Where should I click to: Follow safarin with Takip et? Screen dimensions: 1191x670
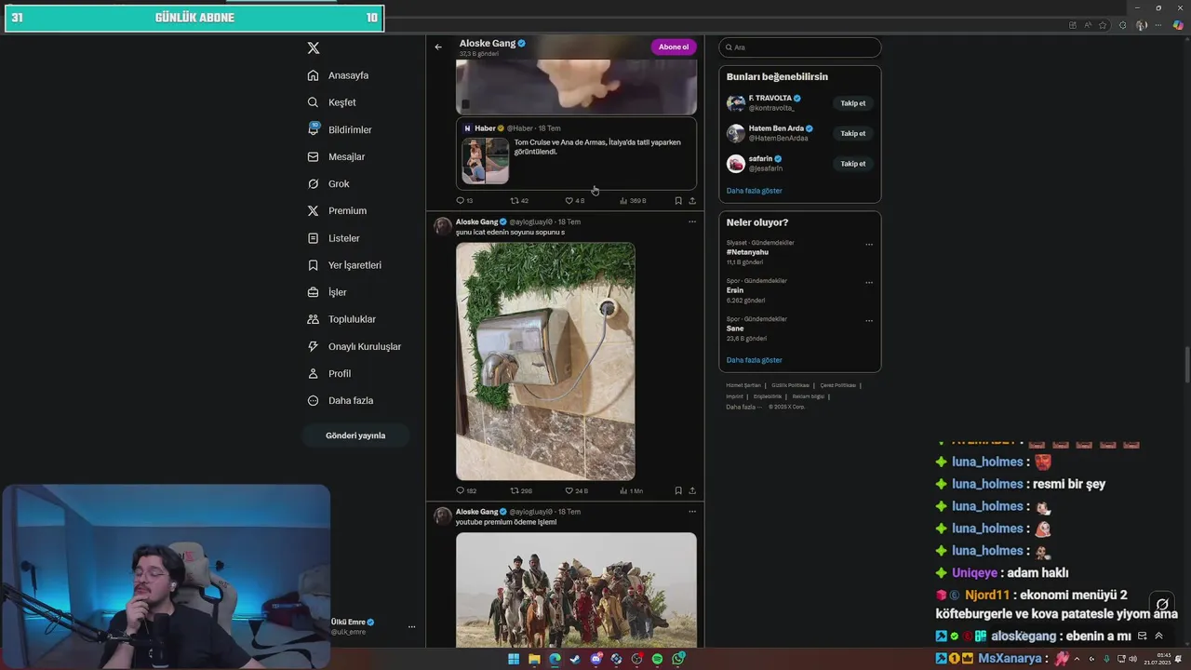853,164
